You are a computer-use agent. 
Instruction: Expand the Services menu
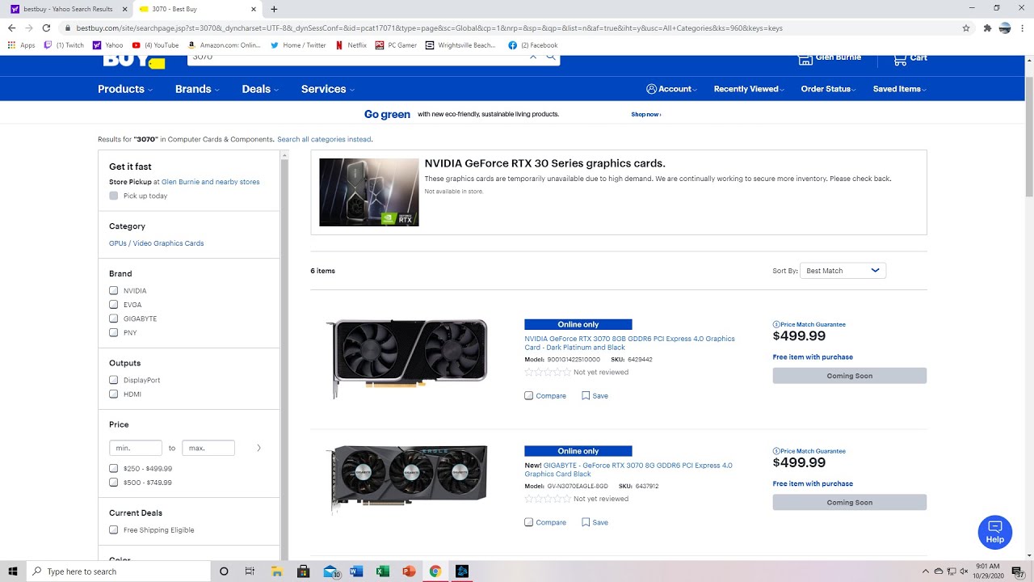[328, 89]
